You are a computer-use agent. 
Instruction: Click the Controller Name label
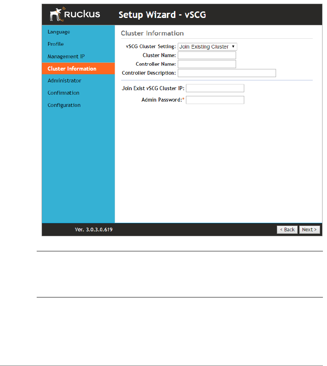pyautogui.click(x=156, y=64)
